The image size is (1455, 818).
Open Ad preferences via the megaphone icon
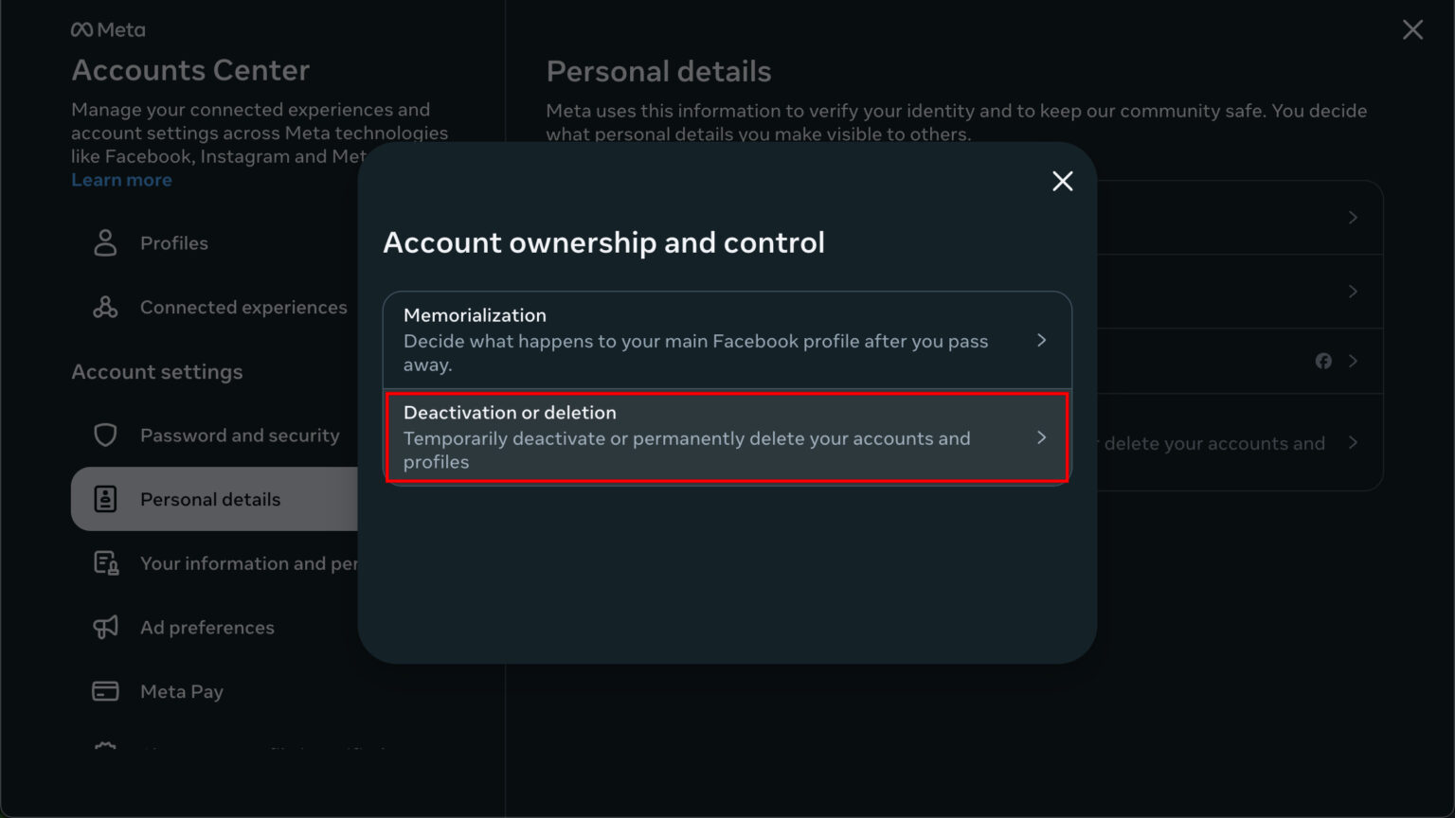(105, 627)
